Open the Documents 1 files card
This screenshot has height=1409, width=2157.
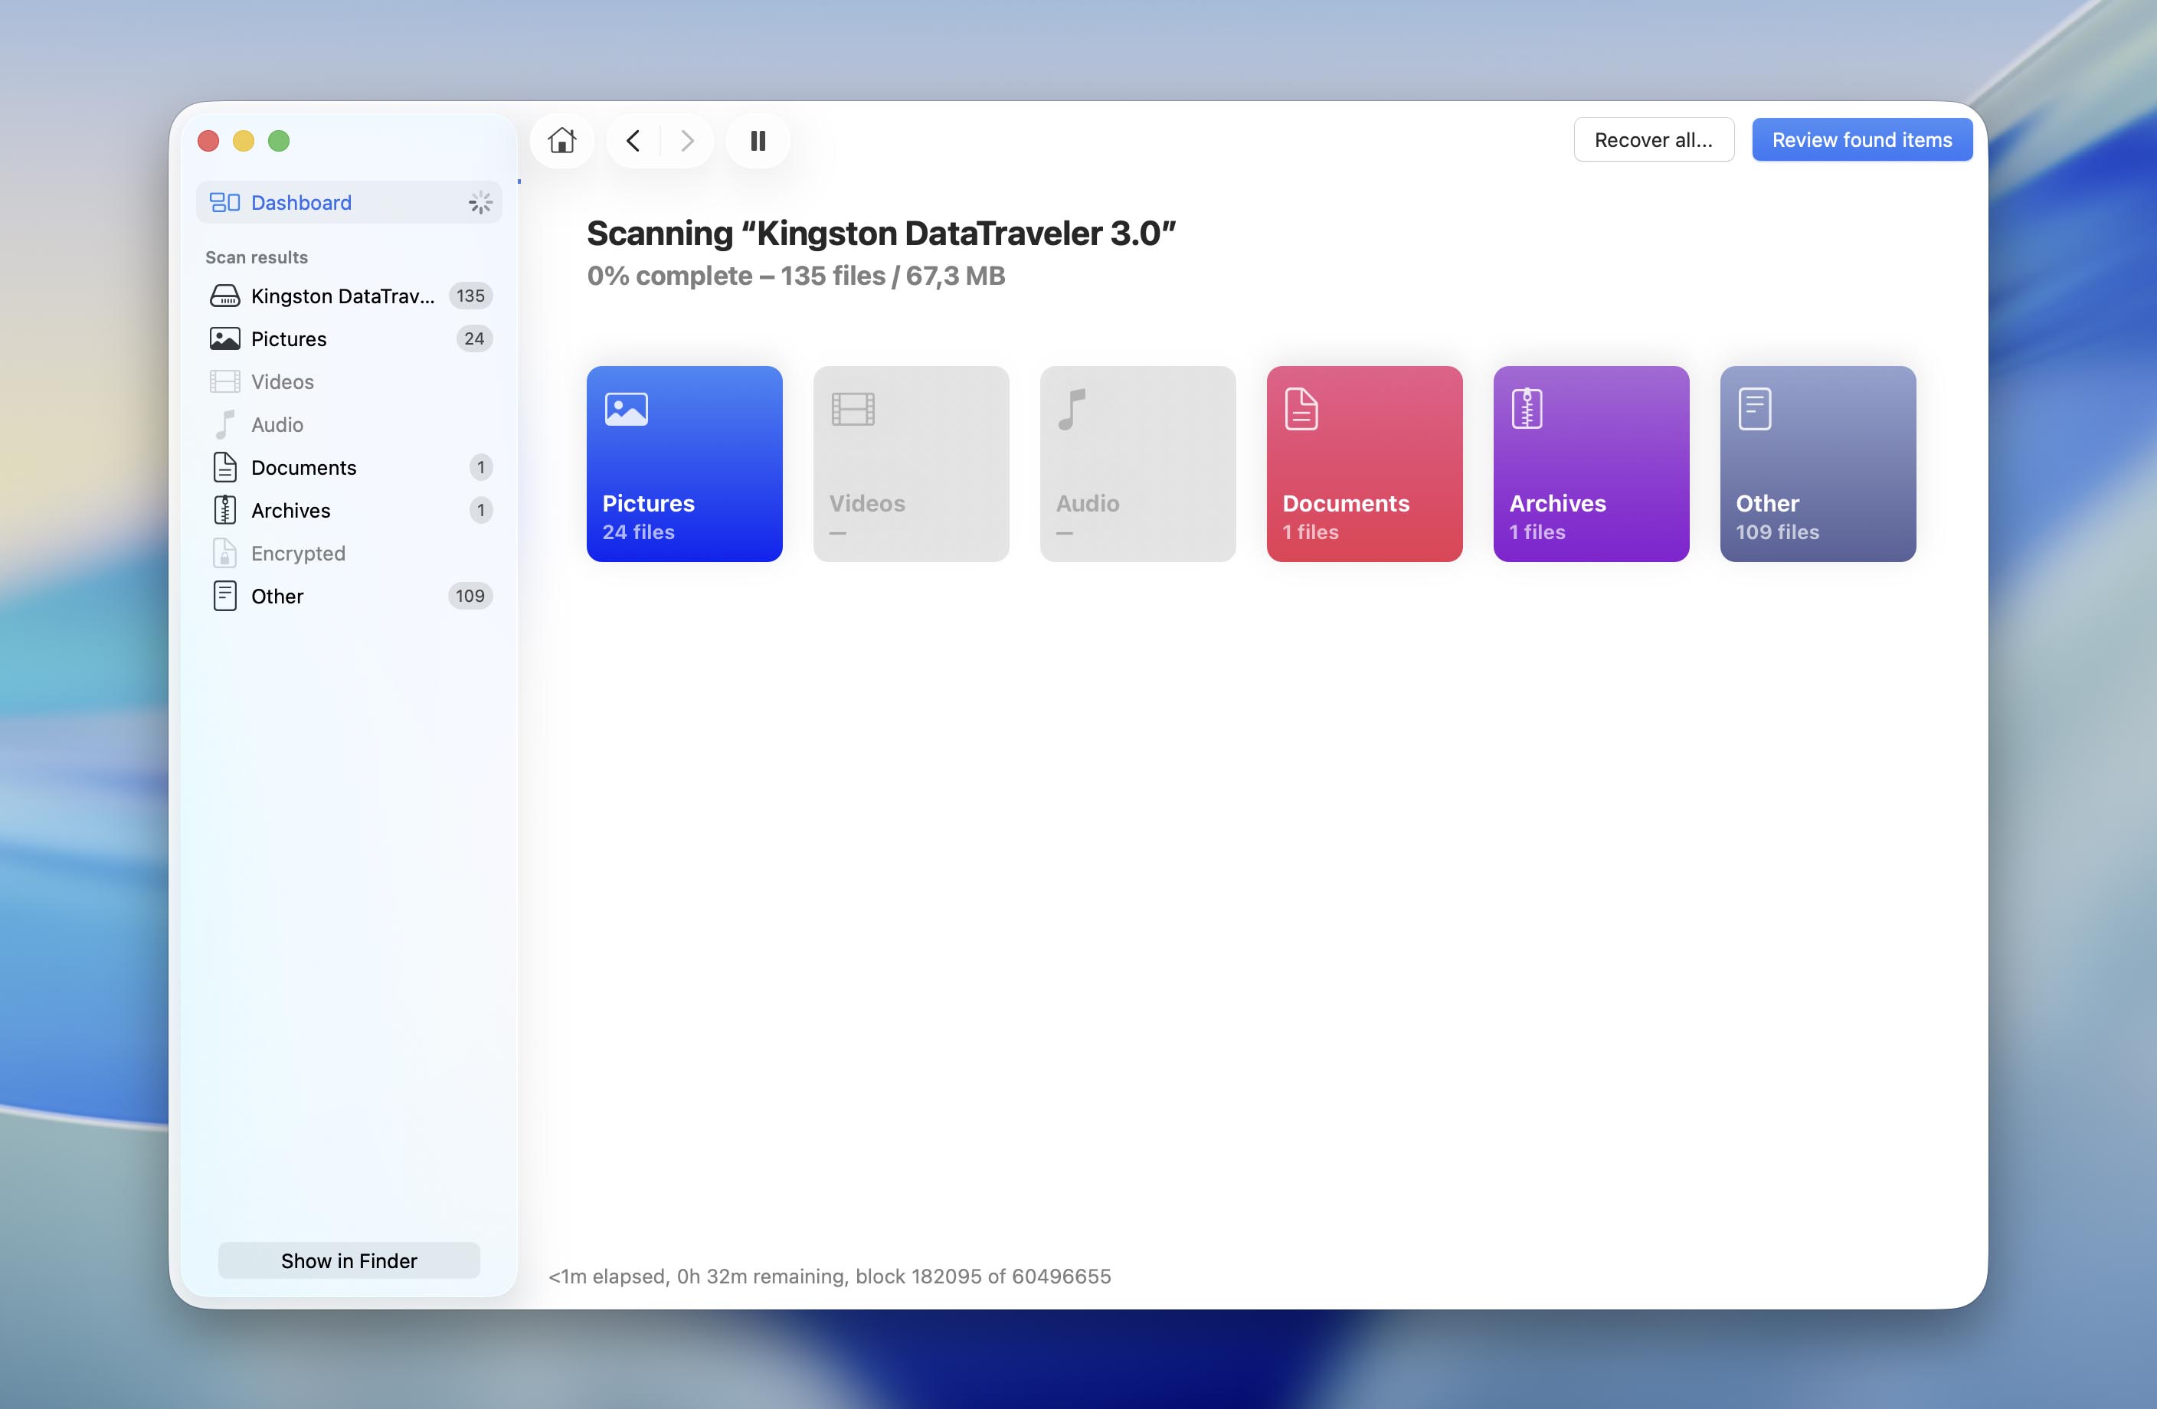coord(1364,464)
